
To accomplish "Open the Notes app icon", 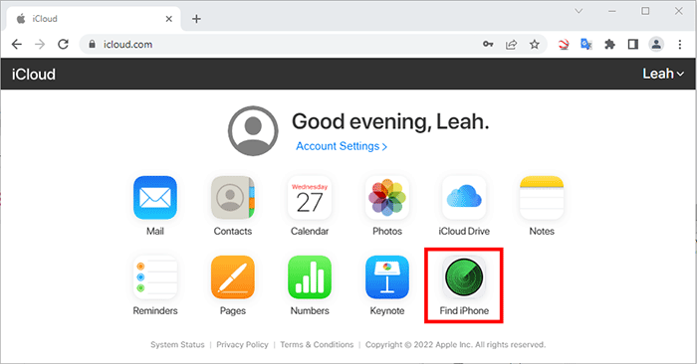I will [x=542, y=198].
